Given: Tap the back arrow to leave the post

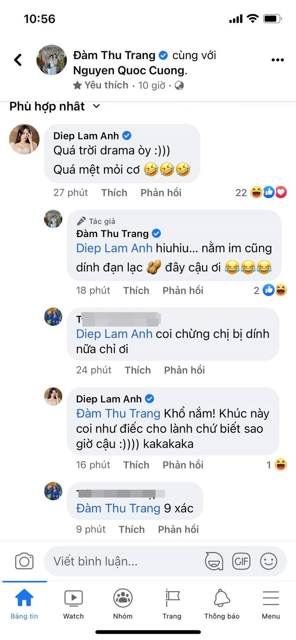Looking at the screenshot, I should [18, 60].
